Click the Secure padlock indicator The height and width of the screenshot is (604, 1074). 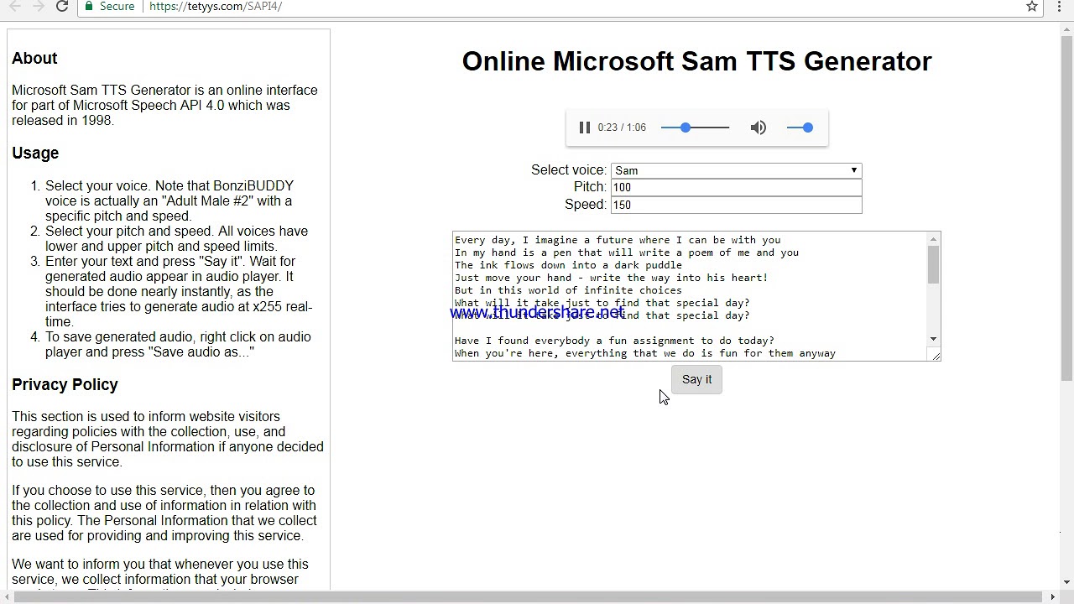click(x=110, y=6)
